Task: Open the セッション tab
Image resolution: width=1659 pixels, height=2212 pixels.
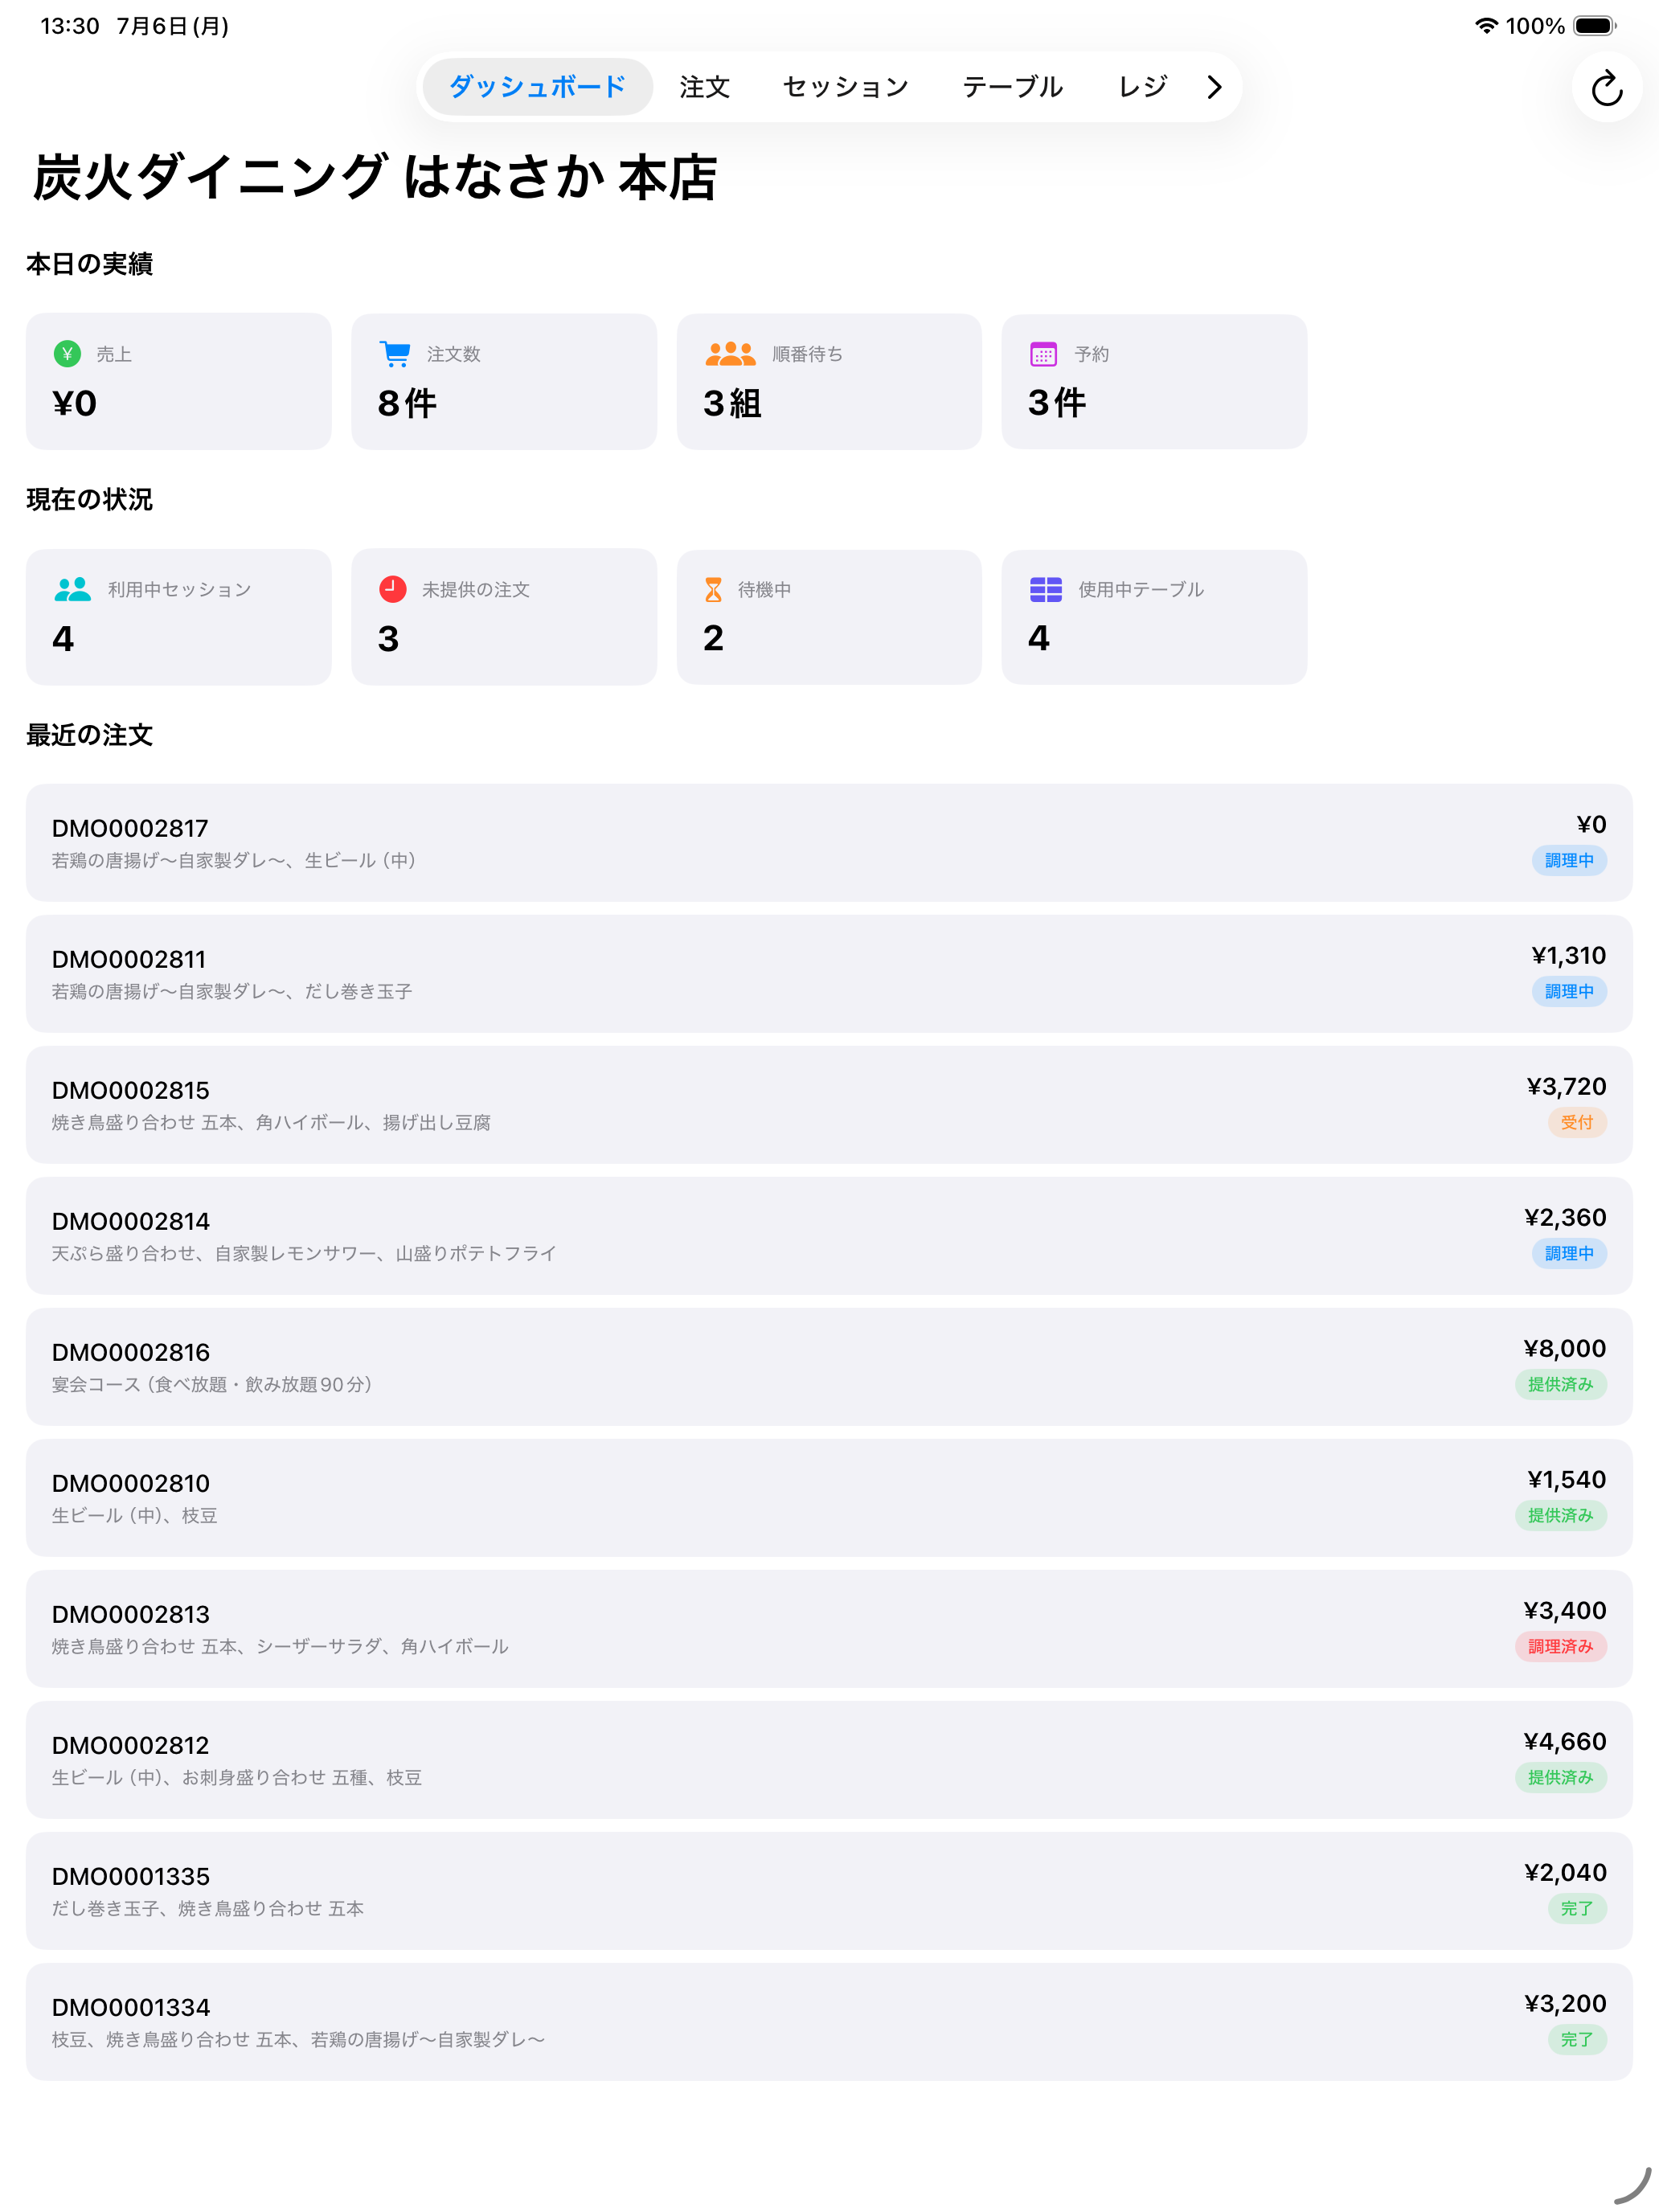Action: tap(845, 87)
